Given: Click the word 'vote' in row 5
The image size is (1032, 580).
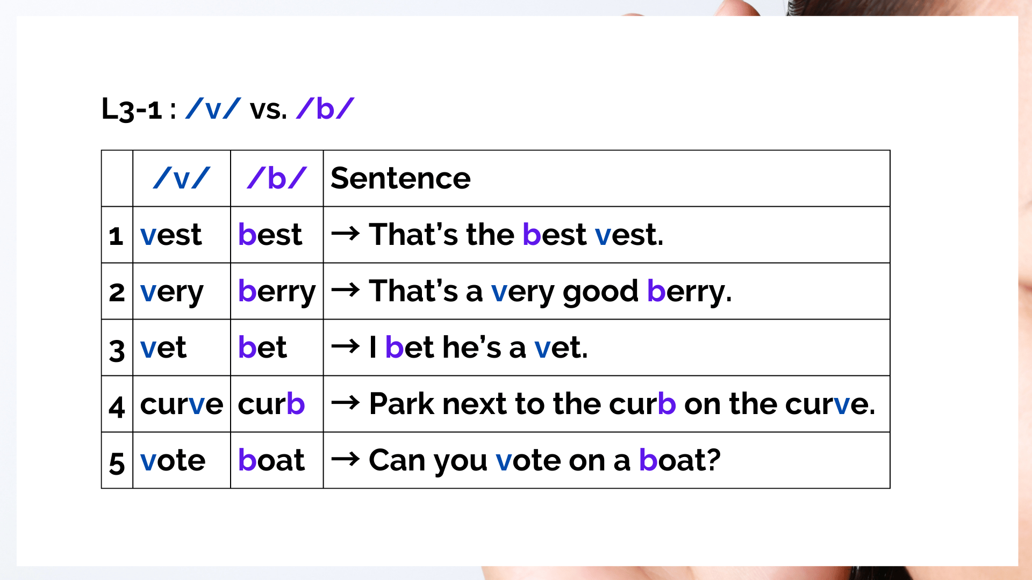Looking at the screenshot, I should pyautogui.click(x=173, y=461).
